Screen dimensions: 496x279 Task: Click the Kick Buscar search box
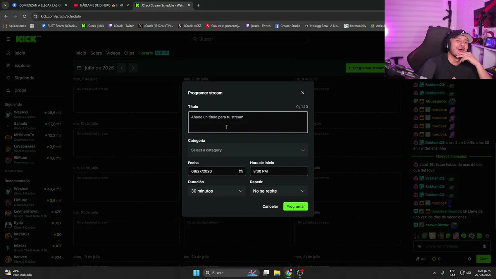pyautogui.click(x=248, y=39)
